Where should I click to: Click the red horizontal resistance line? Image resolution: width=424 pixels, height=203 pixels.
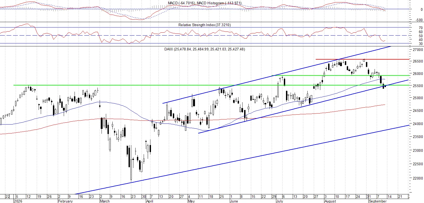coord(362,59)
